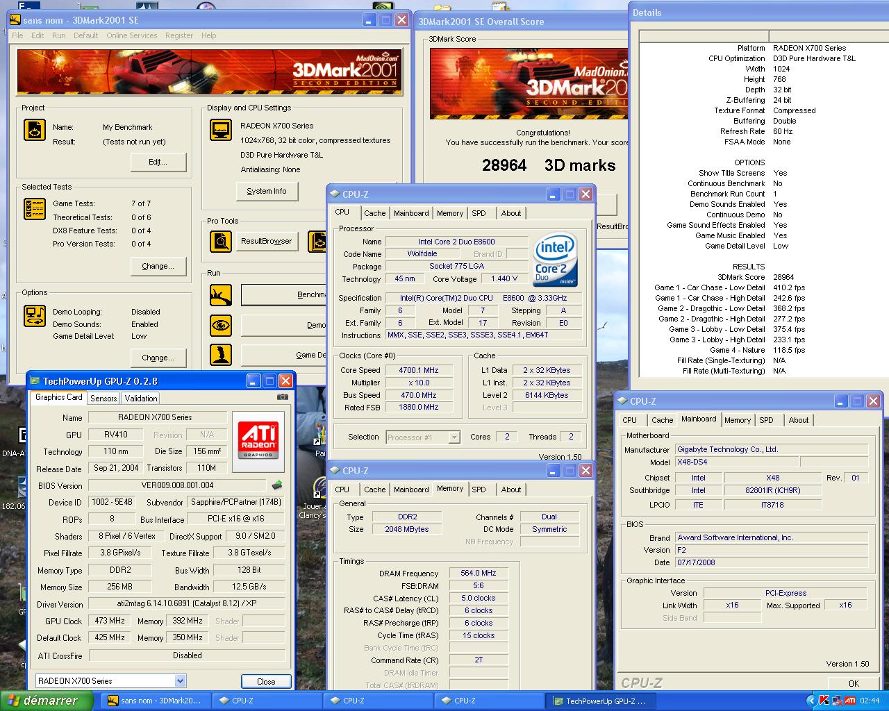The width and height of the screenshot is (889, 711).
Task: Click the Intel Core 2 Duo E8600 name field
Action: (x=456, y=242)
